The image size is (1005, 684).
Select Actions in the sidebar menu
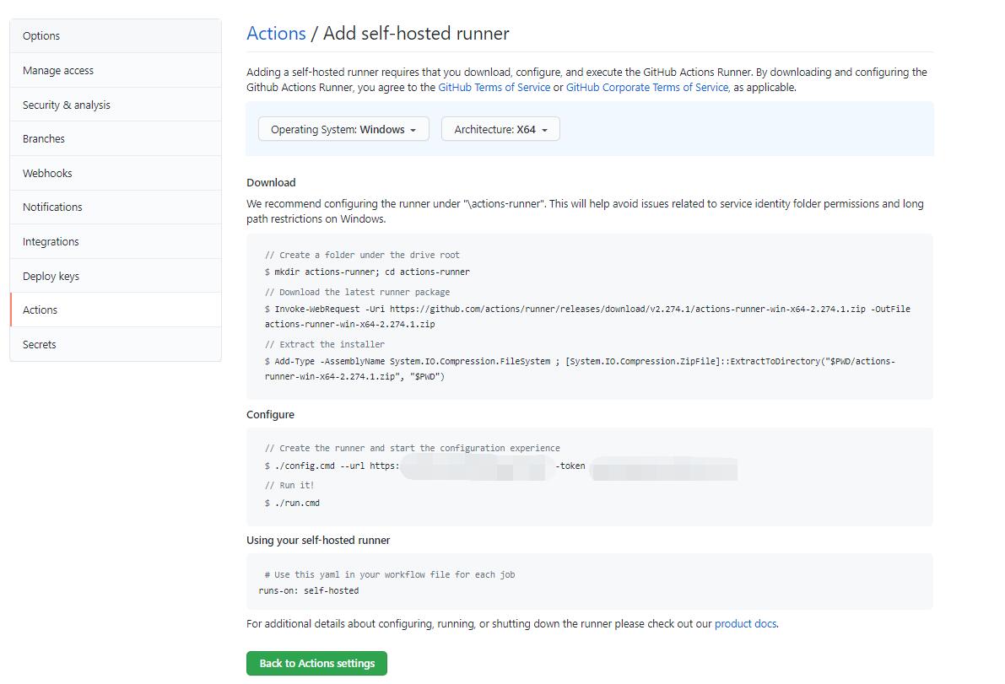click(116, 310)
